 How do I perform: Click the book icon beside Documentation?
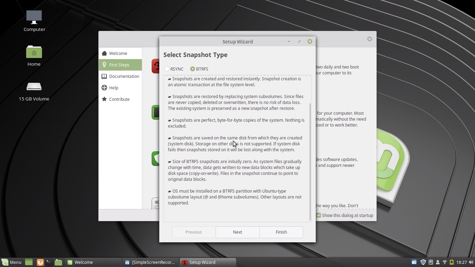click(104, 76)
